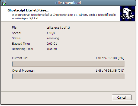Viewport: 138px width, 106px height.
Task: Click the Current File size readout text
Action: 110,58
